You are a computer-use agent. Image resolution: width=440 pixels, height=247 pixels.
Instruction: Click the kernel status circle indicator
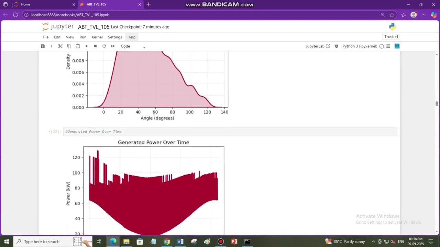382,46
